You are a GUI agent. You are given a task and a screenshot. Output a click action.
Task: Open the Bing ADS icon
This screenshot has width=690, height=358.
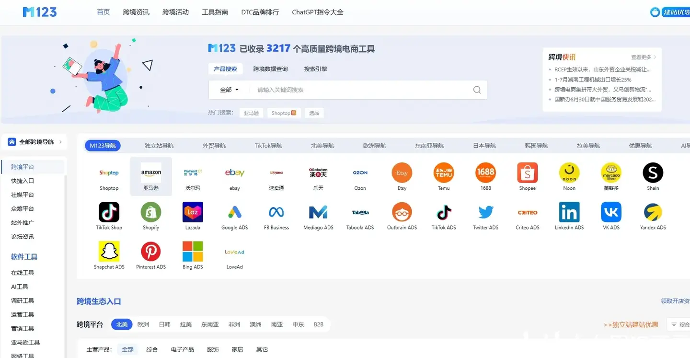(x=193, y=252)
